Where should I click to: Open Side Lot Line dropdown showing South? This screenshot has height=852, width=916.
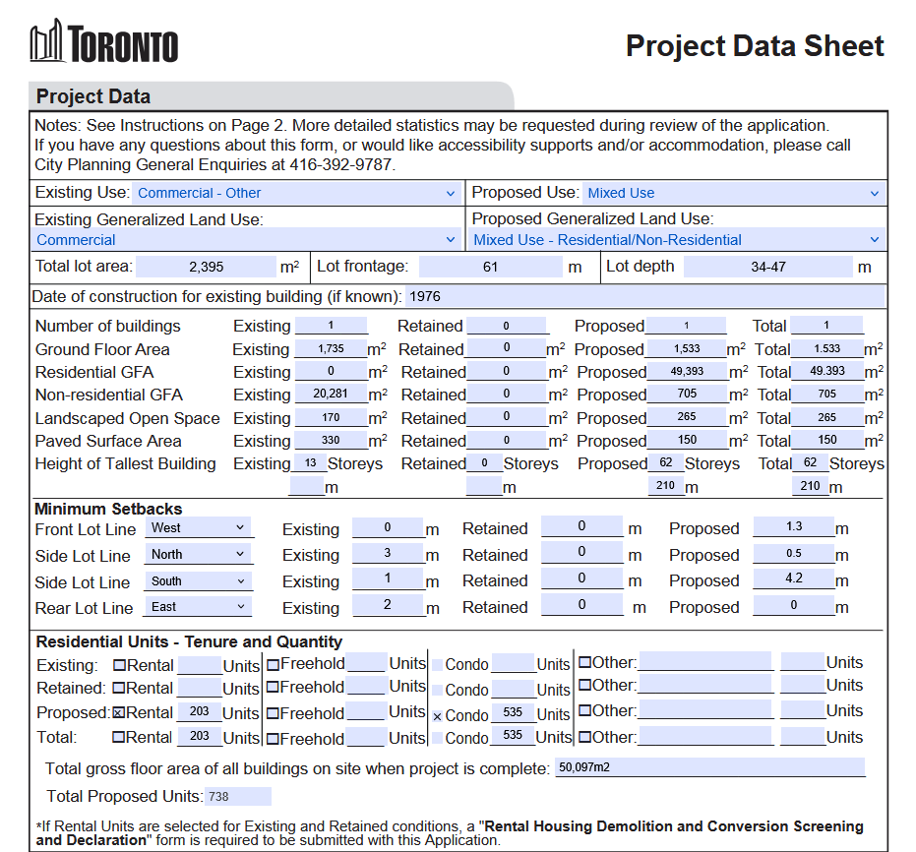(x=199, y=581)
